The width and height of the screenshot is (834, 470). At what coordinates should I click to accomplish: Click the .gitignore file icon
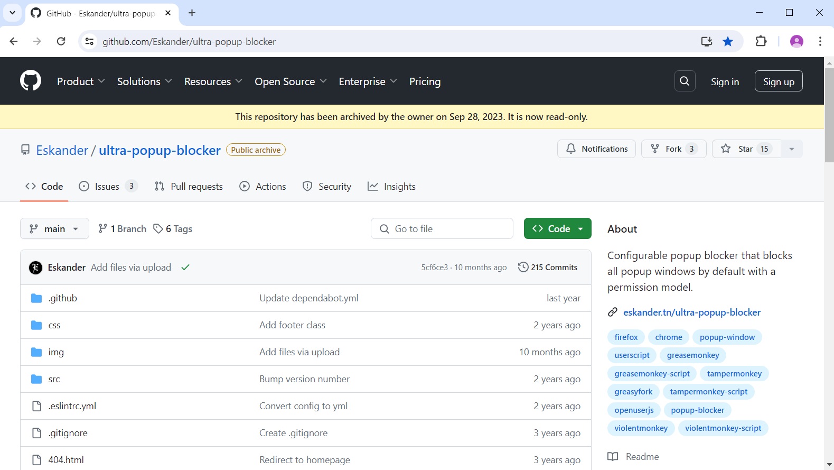36,433
